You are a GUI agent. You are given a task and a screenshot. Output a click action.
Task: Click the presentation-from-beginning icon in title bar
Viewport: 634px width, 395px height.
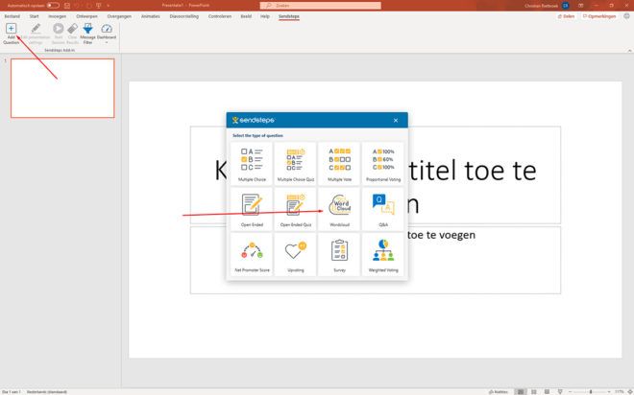98,5
